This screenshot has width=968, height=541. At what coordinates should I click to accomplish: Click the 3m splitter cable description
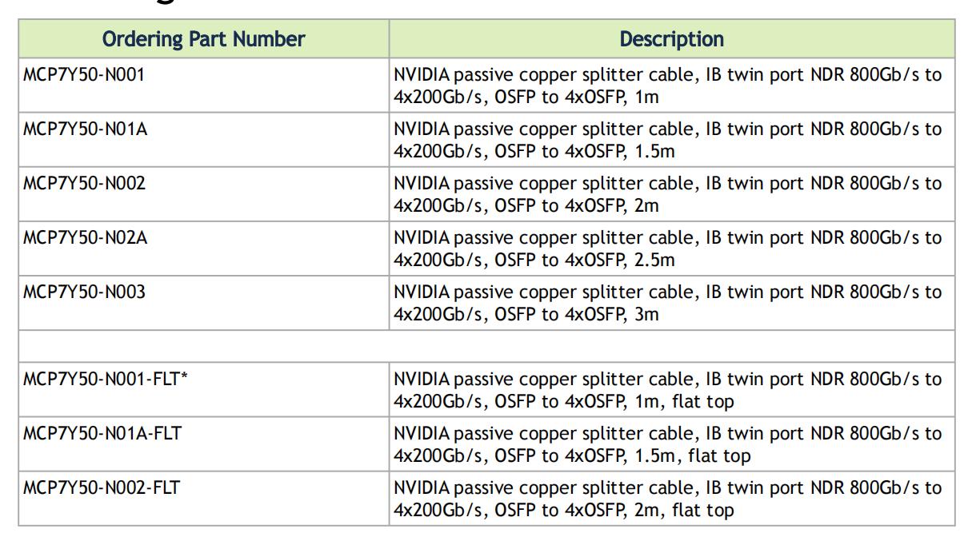click(x=667, y=304)
